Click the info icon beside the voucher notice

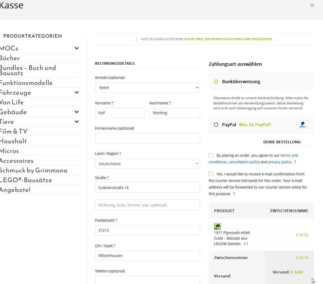137,39
